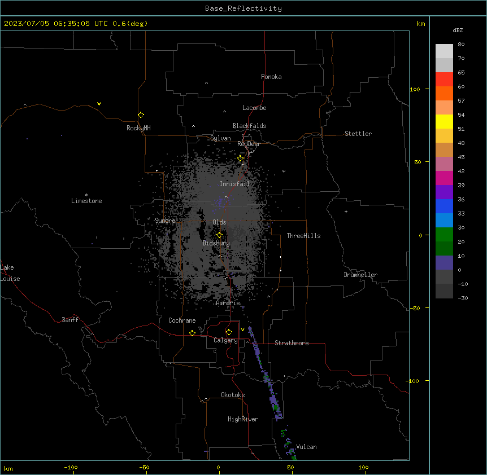Click the white caret marker below Ponoka
This screenshot has height=475, width=487.
[207, 83]
